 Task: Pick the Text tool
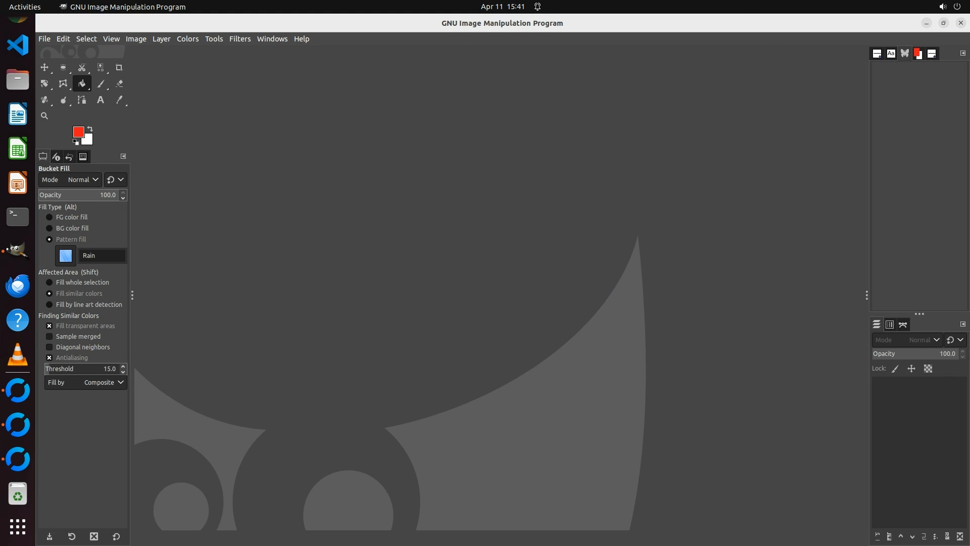[101, 100]
